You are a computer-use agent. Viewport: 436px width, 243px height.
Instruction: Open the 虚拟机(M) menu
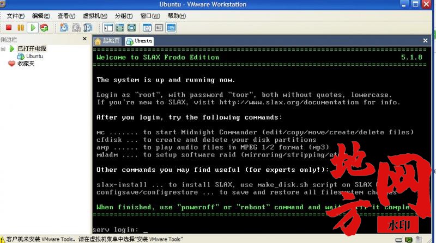point(95,16)
